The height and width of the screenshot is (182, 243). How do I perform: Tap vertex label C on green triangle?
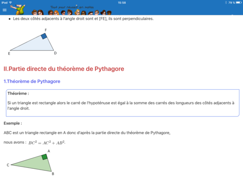pos(8,165)
